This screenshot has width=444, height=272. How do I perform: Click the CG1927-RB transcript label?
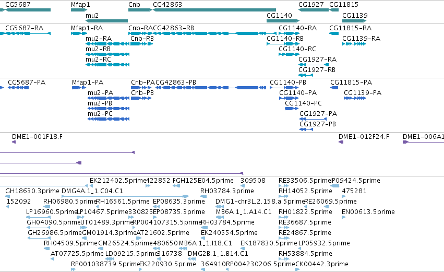pos(317,70)
